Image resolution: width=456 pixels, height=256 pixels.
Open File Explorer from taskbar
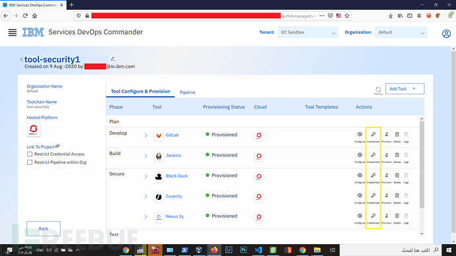coord(317,250)
